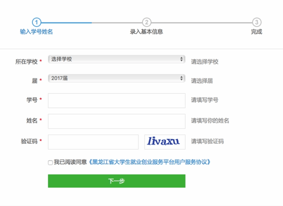Click the 请填写你的姓名 hint text
This screenshot has width=283, height=206.
pyautogui.click(x=210, y=120)
